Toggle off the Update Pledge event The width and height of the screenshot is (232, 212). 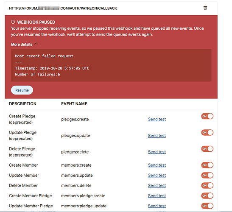tap(207, 132)
